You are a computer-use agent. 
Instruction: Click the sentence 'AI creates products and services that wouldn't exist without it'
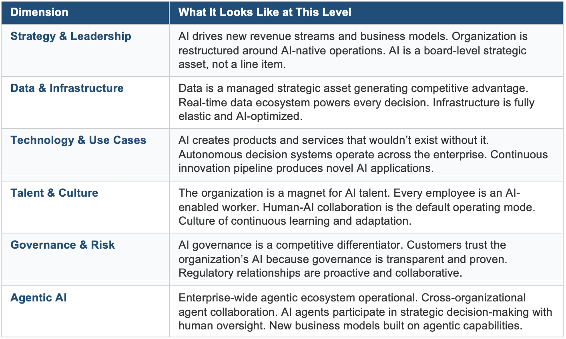point(333,140)
